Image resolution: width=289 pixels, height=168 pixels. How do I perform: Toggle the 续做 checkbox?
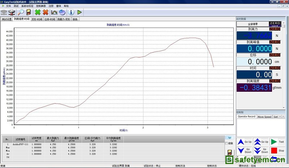pos(227,143)
